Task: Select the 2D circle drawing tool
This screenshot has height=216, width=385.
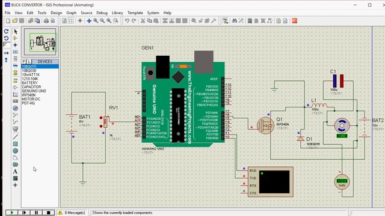Action: (x=15, y=151)
